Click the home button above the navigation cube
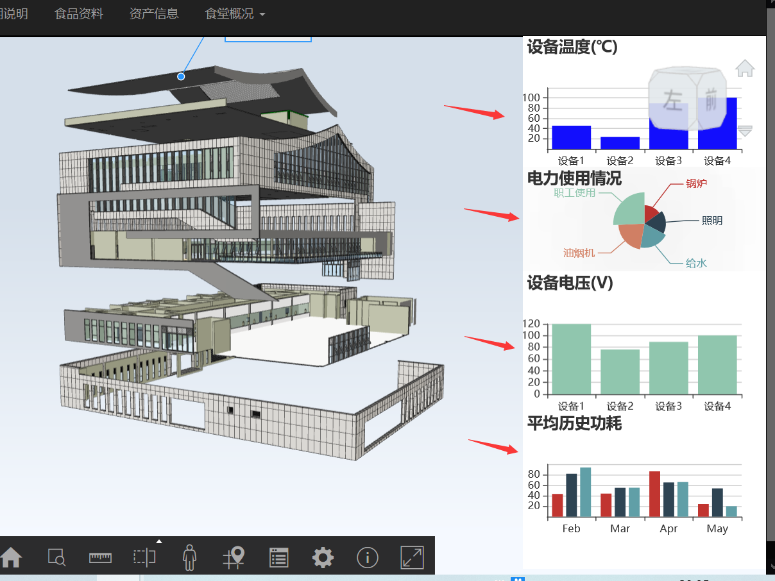Screen dimensions: 775x581 tap(745, 67)
